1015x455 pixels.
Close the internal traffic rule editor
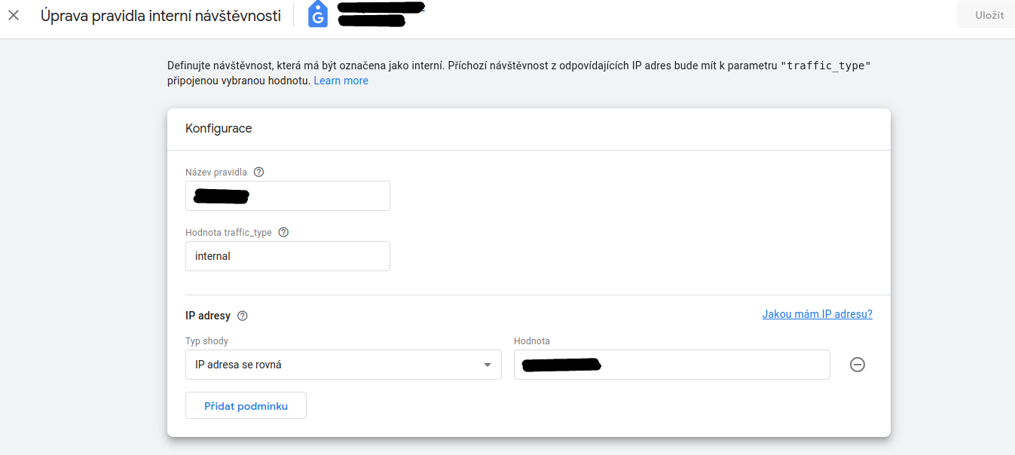(14, 15)
